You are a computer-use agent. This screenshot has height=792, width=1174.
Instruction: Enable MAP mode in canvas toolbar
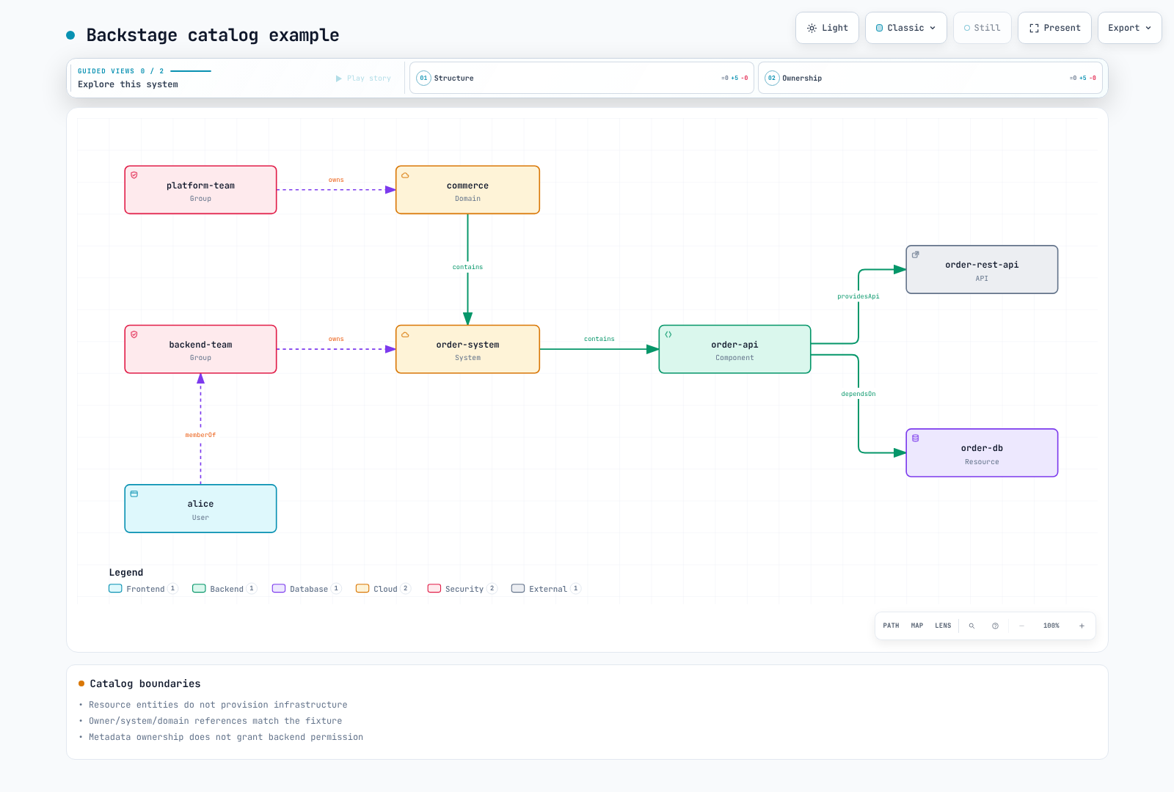[917, 626]
